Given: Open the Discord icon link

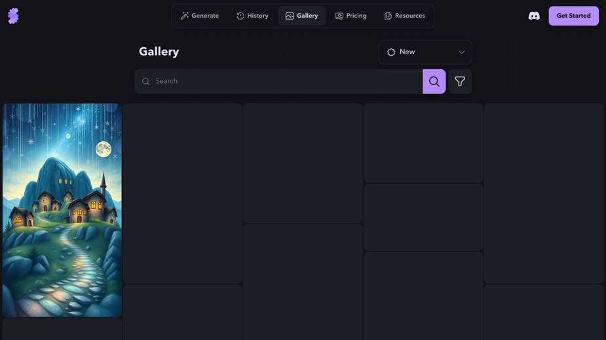Looking at the screenshot, I should 534,16.
